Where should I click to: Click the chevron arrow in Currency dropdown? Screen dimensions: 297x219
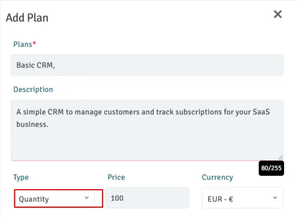point(275,198)
